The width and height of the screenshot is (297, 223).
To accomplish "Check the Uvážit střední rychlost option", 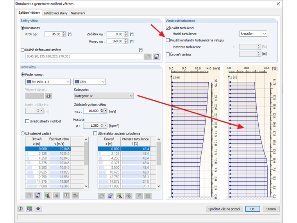I will point(27,121).
